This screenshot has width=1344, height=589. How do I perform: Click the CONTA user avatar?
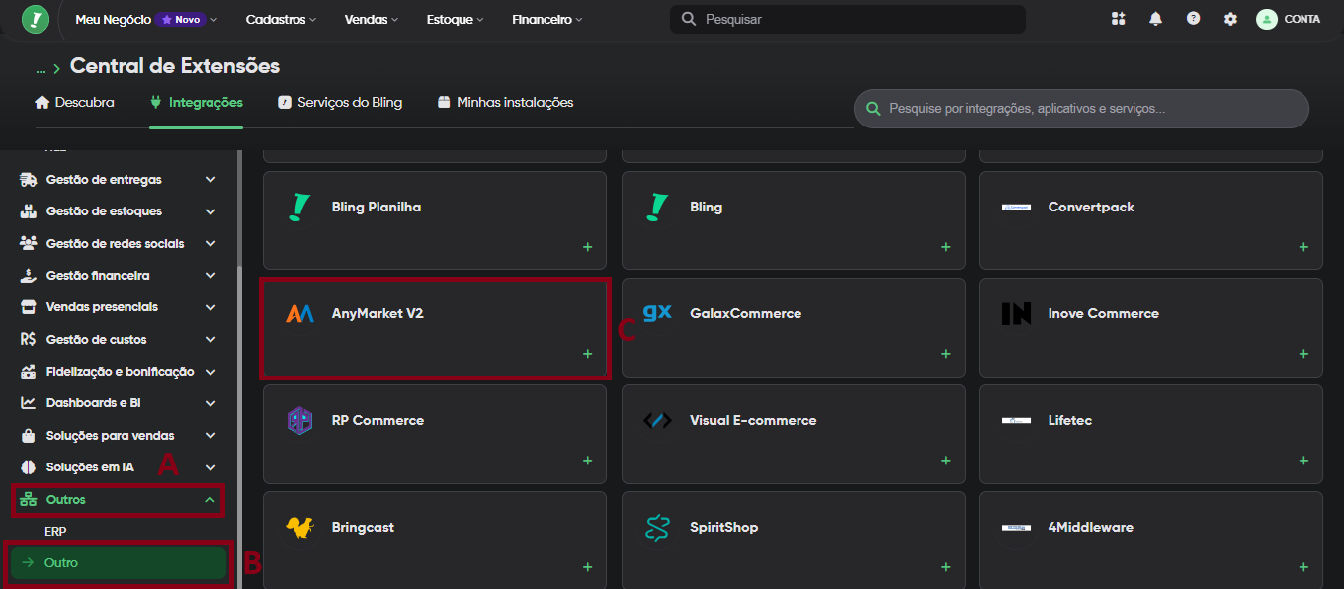[x=1267, y=19]
